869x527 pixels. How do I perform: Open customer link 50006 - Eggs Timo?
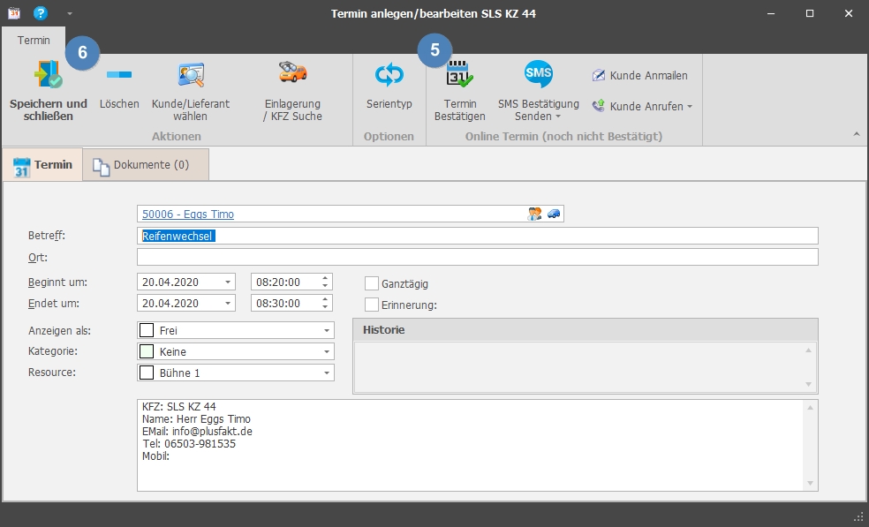188,214
